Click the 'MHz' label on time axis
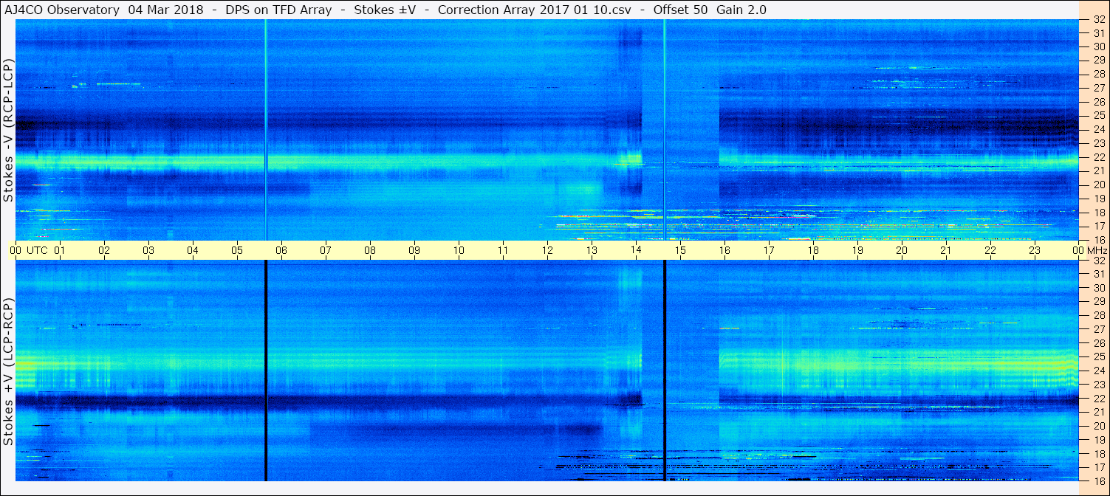 1097,250
